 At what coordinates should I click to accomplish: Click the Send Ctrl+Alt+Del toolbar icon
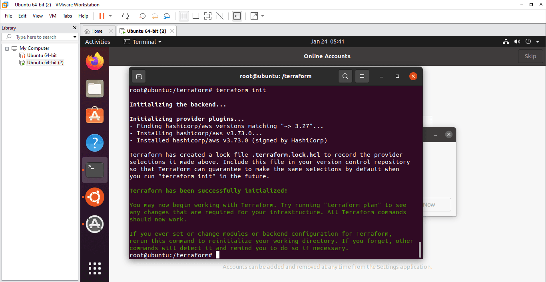[126, 16]
